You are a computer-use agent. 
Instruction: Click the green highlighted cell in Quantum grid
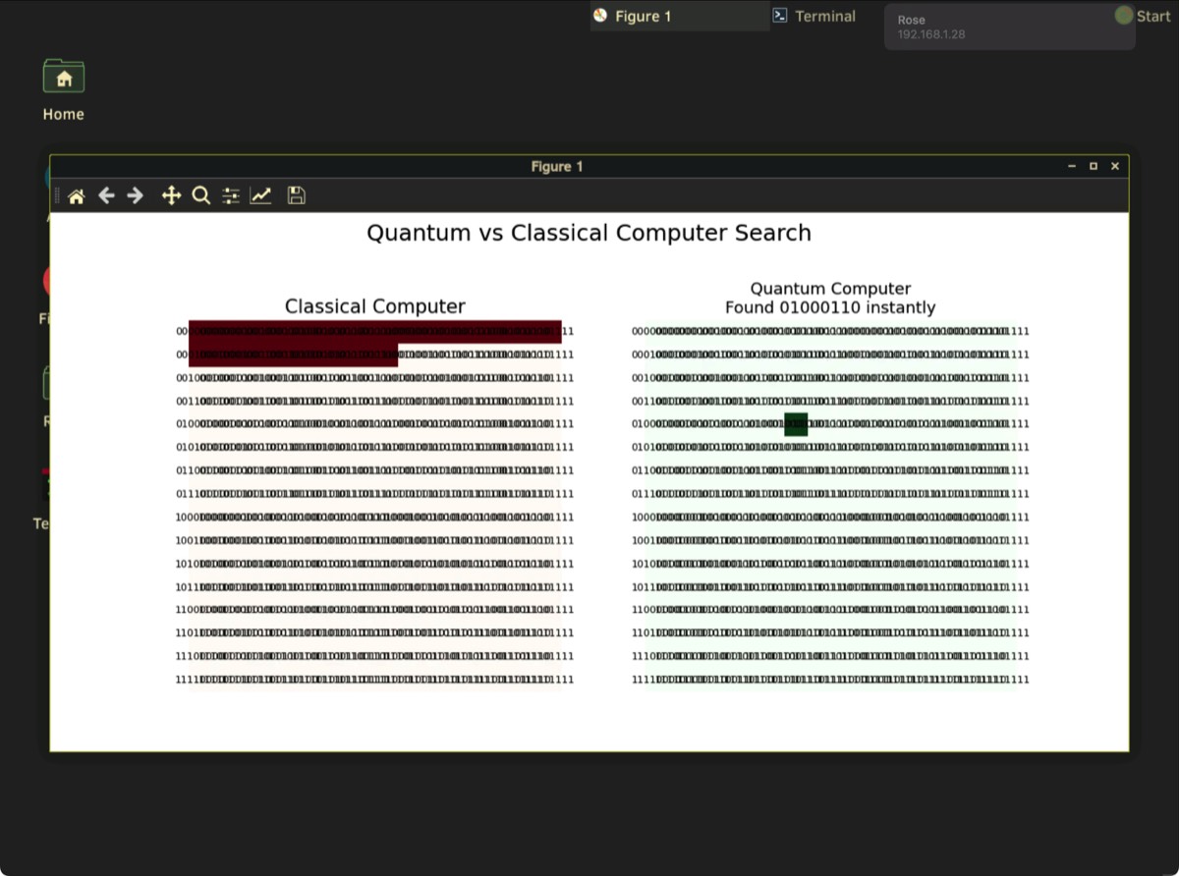tap(796, 424)
